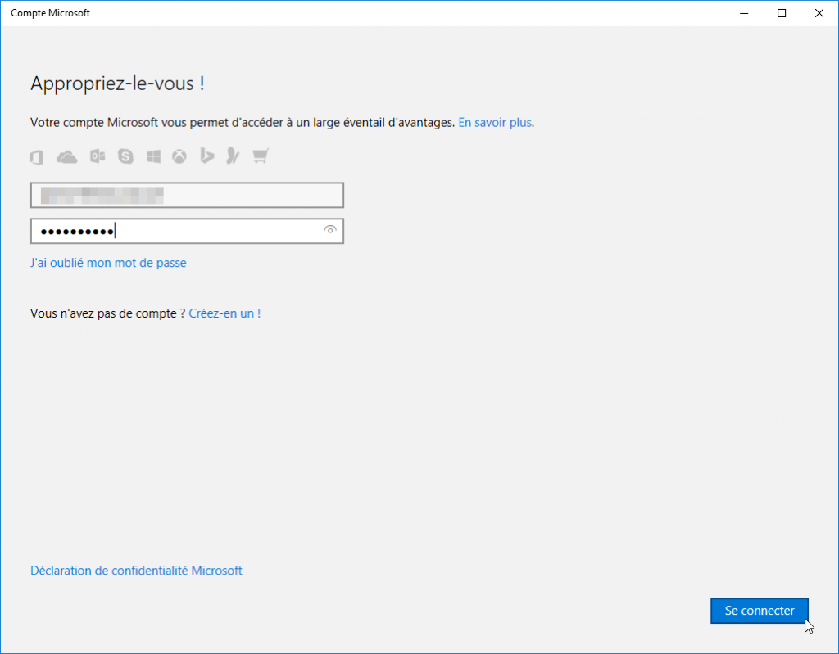Click the Office icon
This screenshot has width=839, height=654.
(x=37, y=157)
